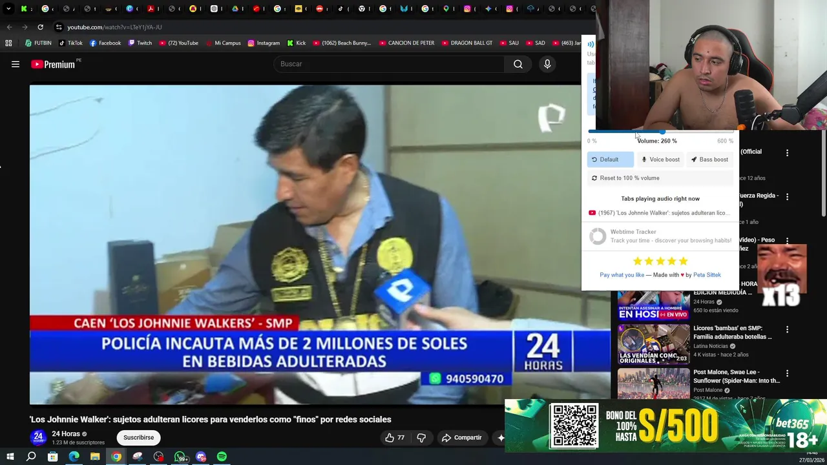Open the TikTok bookmark
827x465 pixels.
pos(70,43)
